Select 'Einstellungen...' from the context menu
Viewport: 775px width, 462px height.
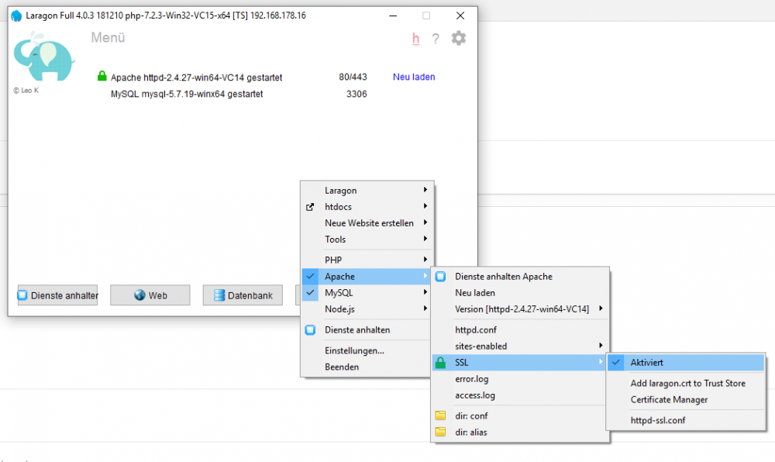tap(354, 351)
